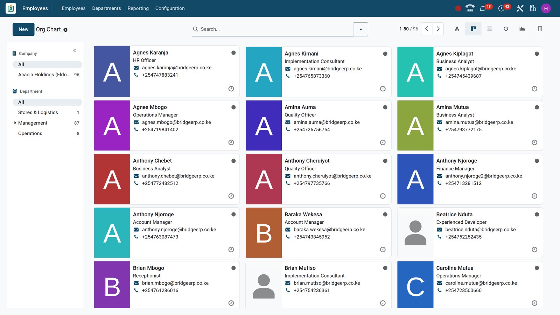Open the Org Chart gear settings
Image resolution: width=560 pixels, height=315 pixels.
(x=65, y=30)
